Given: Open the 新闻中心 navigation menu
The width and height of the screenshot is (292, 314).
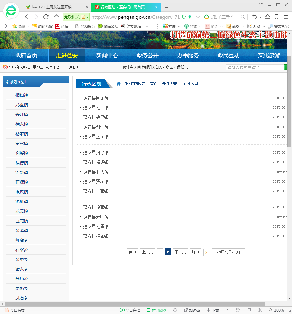Looking at the screenshot, I should [x=107, y=56].
